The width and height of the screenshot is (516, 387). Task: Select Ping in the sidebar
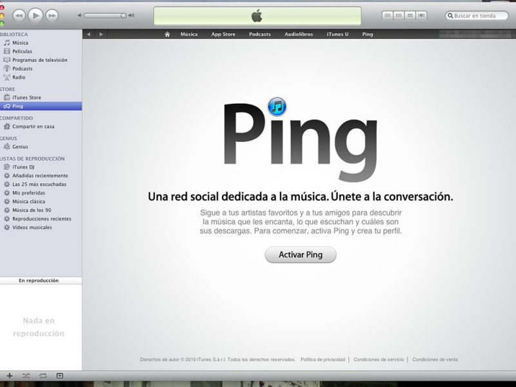41,106
